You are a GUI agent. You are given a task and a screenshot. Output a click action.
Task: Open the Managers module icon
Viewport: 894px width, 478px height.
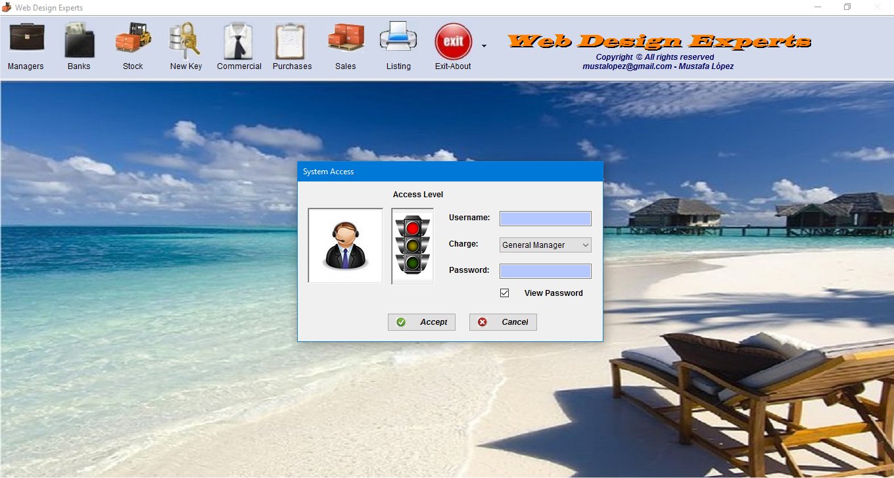(25, 39)
